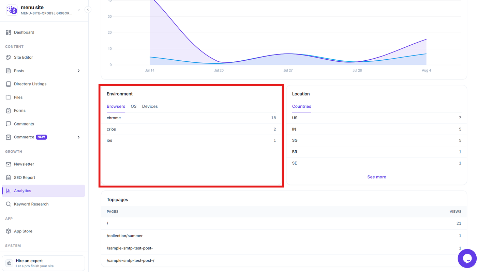477x272 pixels.
Task: Select the Countries tab under Location
Action: pos(301,106)
